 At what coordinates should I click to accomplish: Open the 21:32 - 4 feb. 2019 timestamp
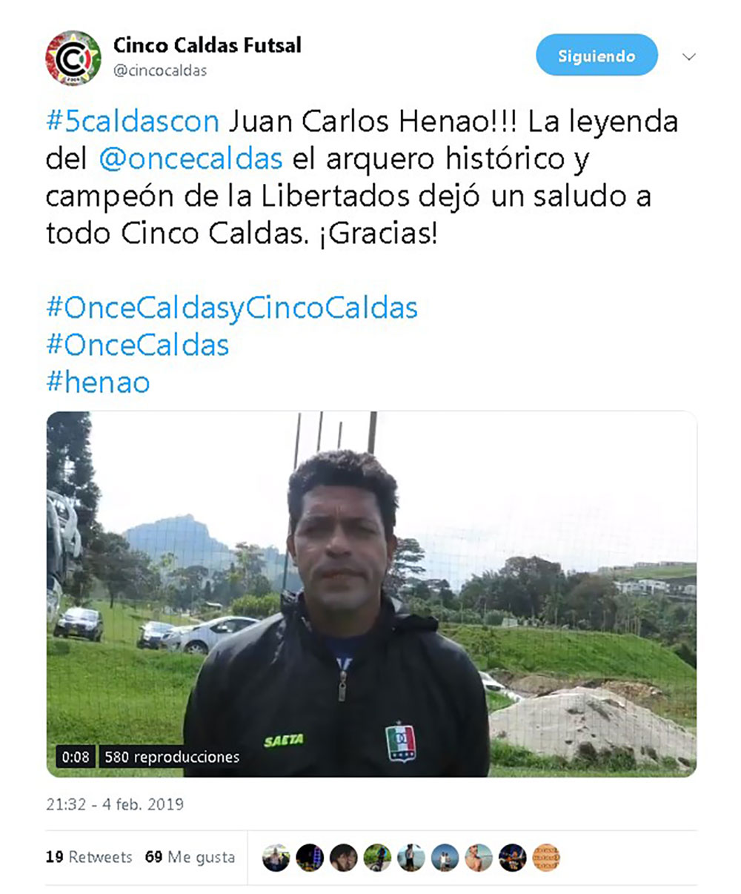(115, 804)
